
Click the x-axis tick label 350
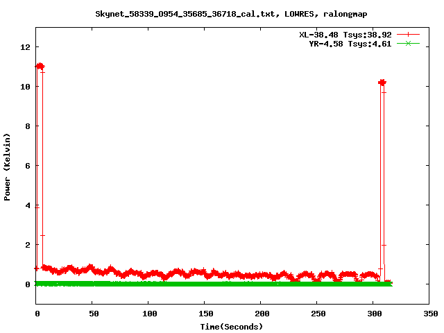tap(430, 314)
